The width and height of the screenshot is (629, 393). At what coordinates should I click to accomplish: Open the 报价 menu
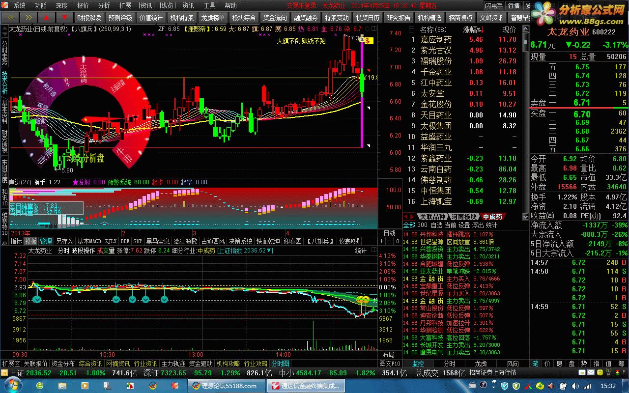tap(83, 5)
